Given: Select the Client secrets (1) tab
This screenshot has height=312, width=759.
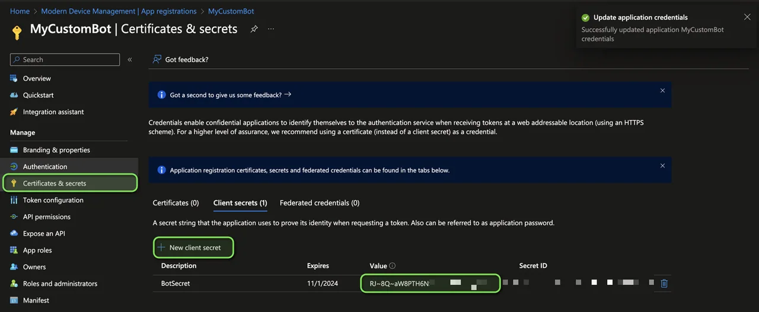Looking at the screenshot, I should (x=240, y=202).
